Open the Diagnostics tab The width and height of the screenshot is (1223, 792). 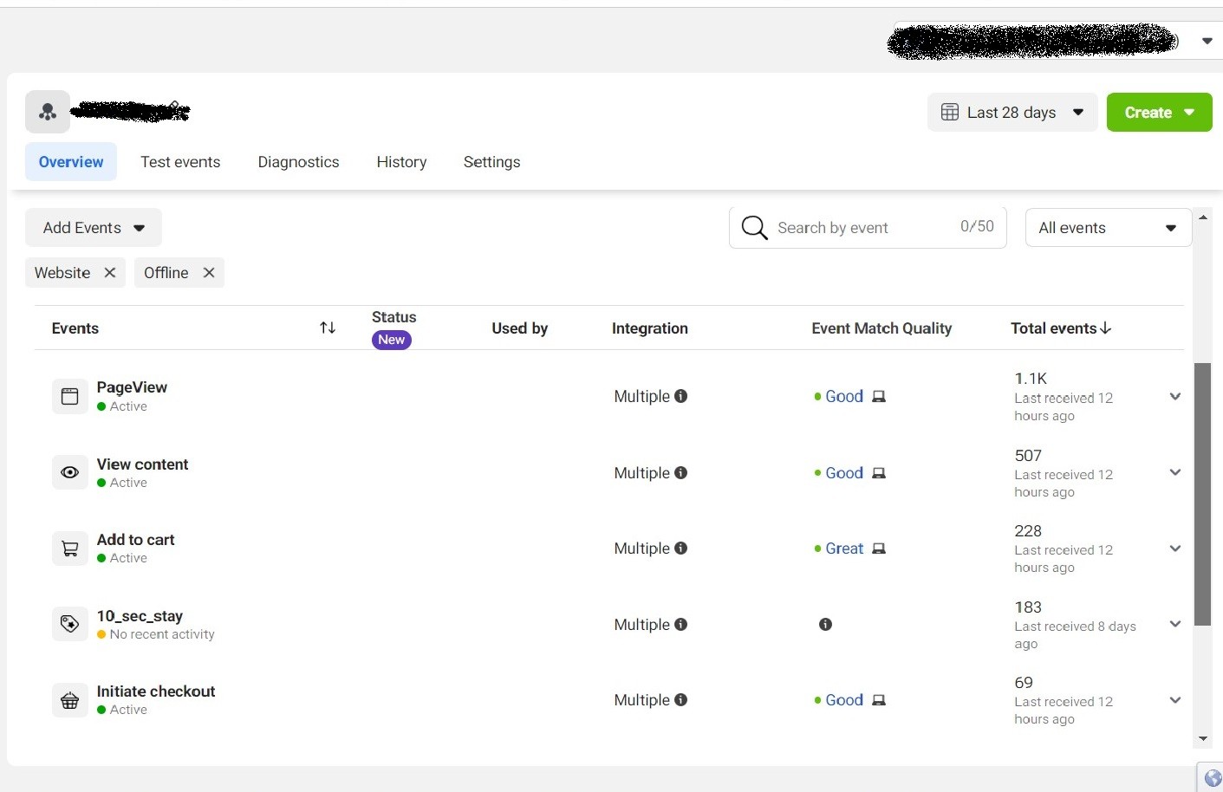(298, 162)
